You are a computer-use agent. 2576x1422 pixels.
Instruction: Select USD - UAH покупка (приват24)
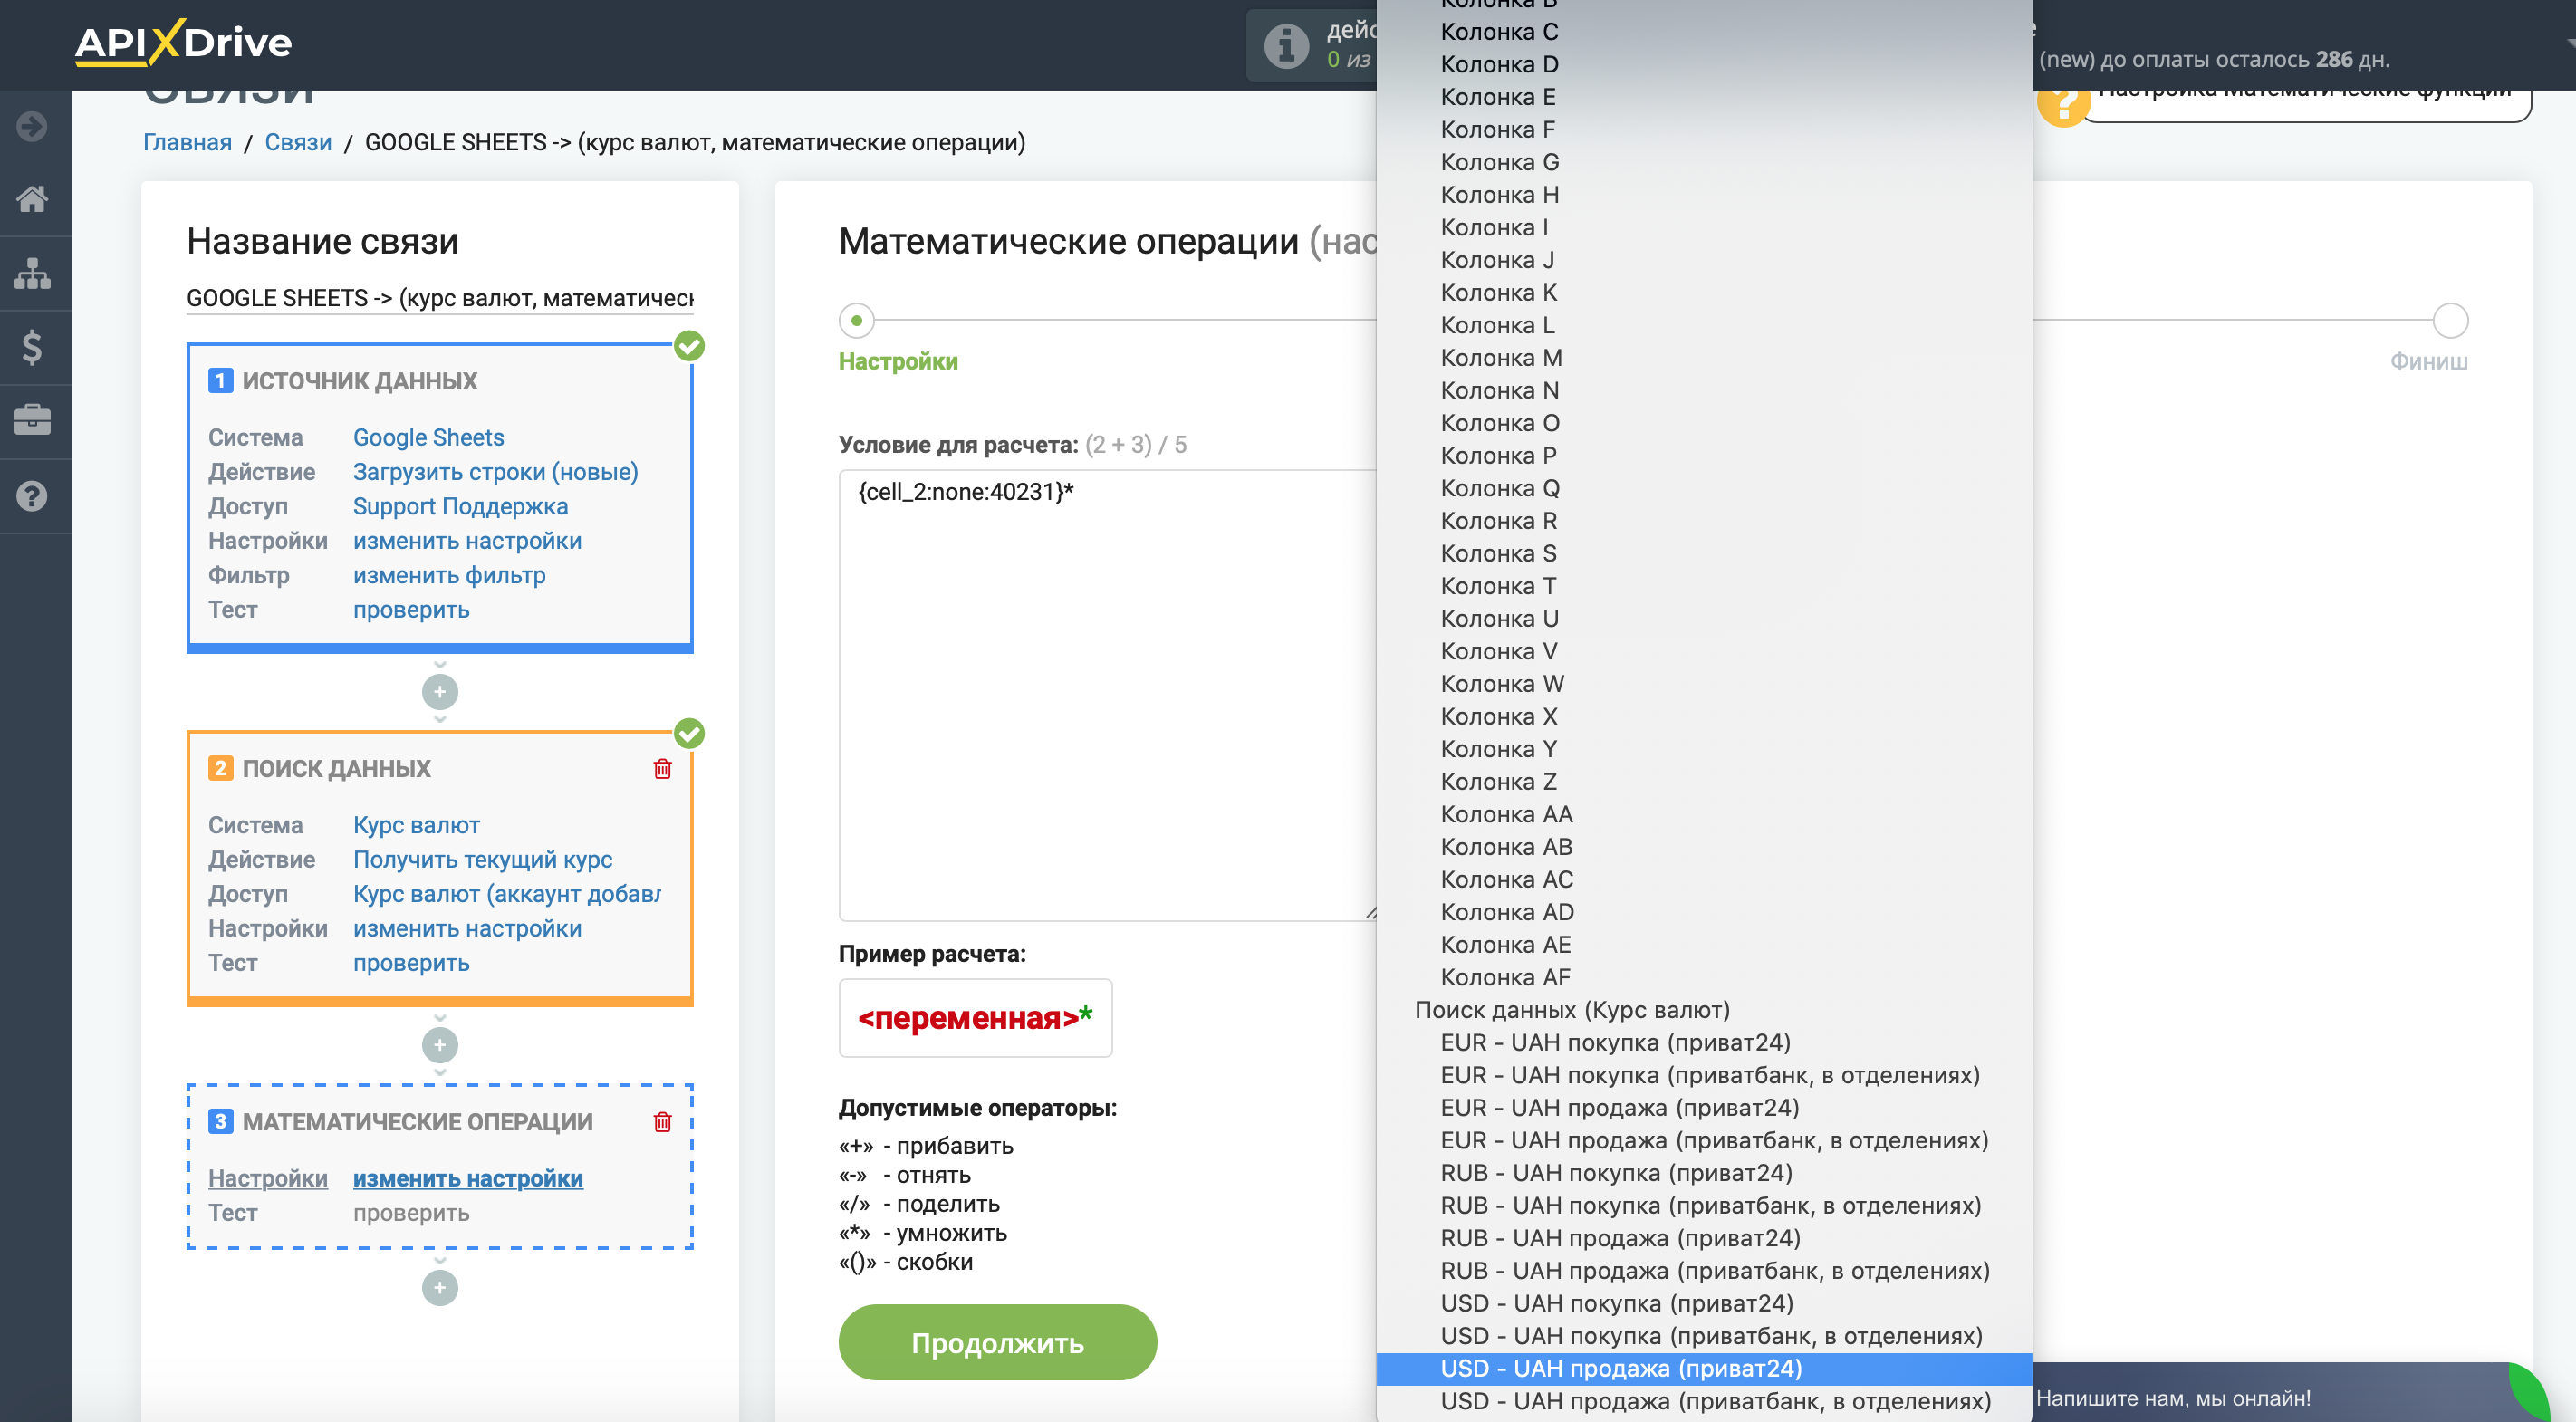click(x=1704, y=1303)
